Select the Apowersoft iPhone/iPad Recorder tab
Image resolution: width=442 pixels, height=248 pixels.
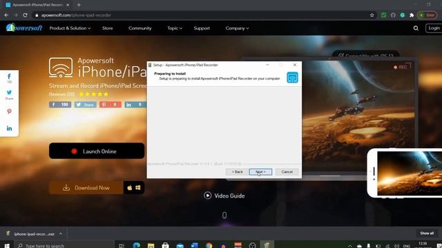(x=37, y=5)
